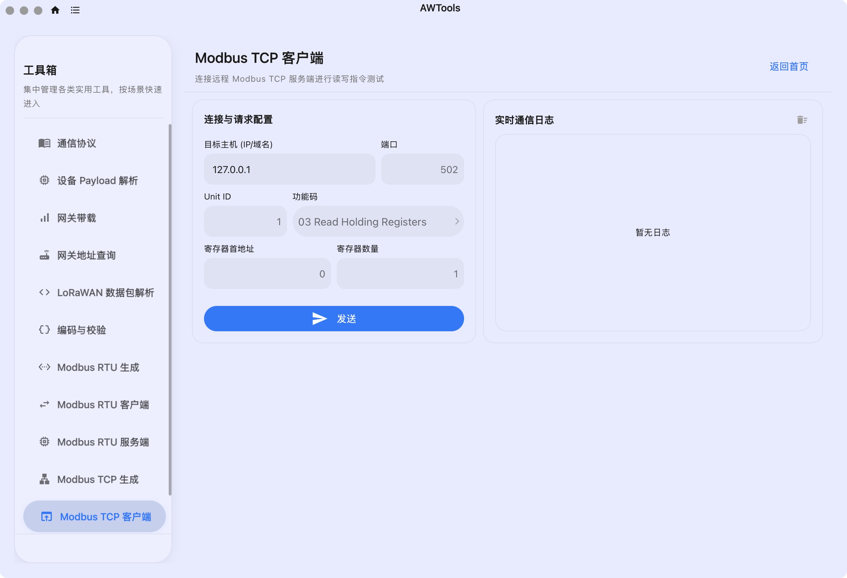Click the 端口 field showing 502
The width and height of the screenshot is (847, 578).
click(x=422, y=169)
